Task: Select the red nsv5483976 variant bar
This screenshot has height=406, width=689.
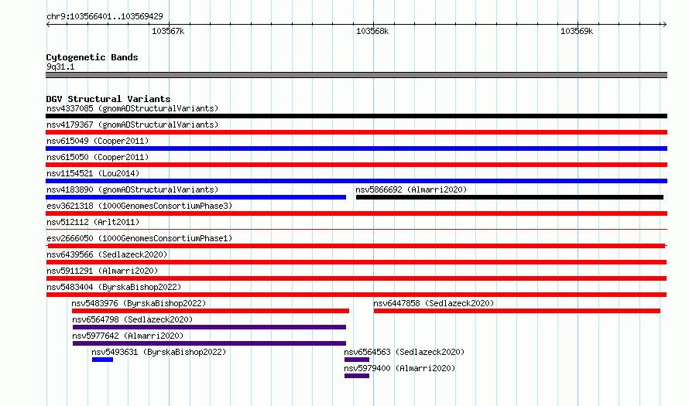Action: [x=211, y=311]
